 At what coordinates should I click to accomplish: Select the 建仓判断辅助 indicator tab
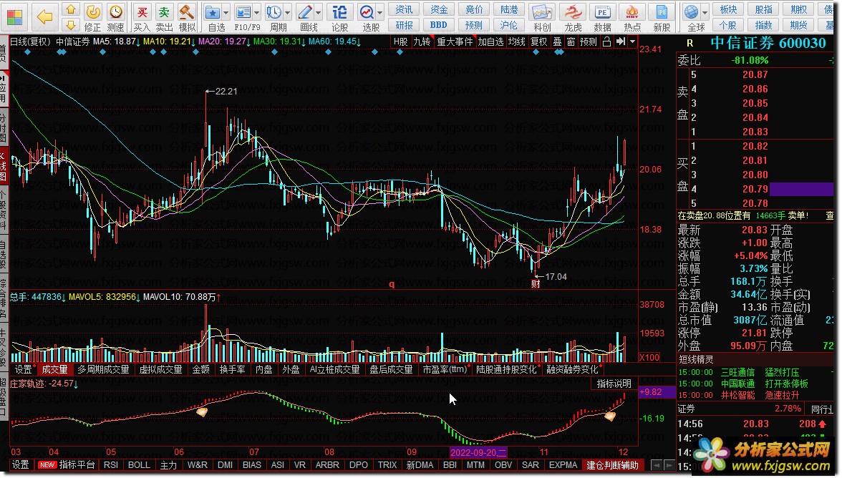pos(612,464)
